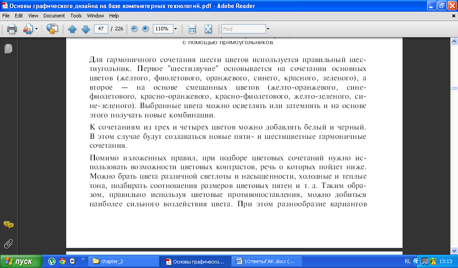Expand quick launch chevron in taskbar

click(83, 259)
